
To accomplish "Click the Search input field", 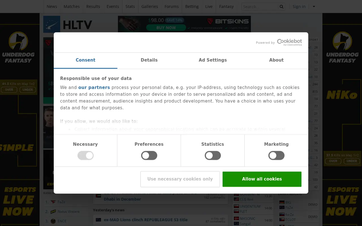I will [x=260, y=6].
